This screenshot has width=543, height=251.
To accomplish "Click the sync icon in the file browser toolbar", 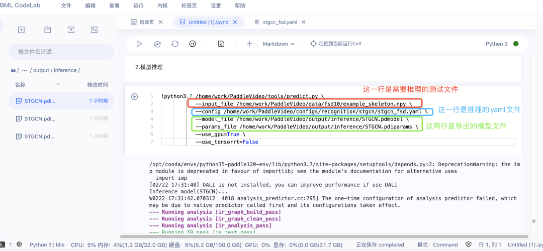I will coord(94,30).
